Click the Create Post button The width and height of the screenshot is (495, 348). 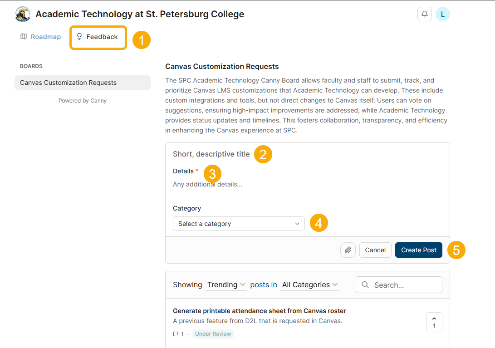coord(419,250)
